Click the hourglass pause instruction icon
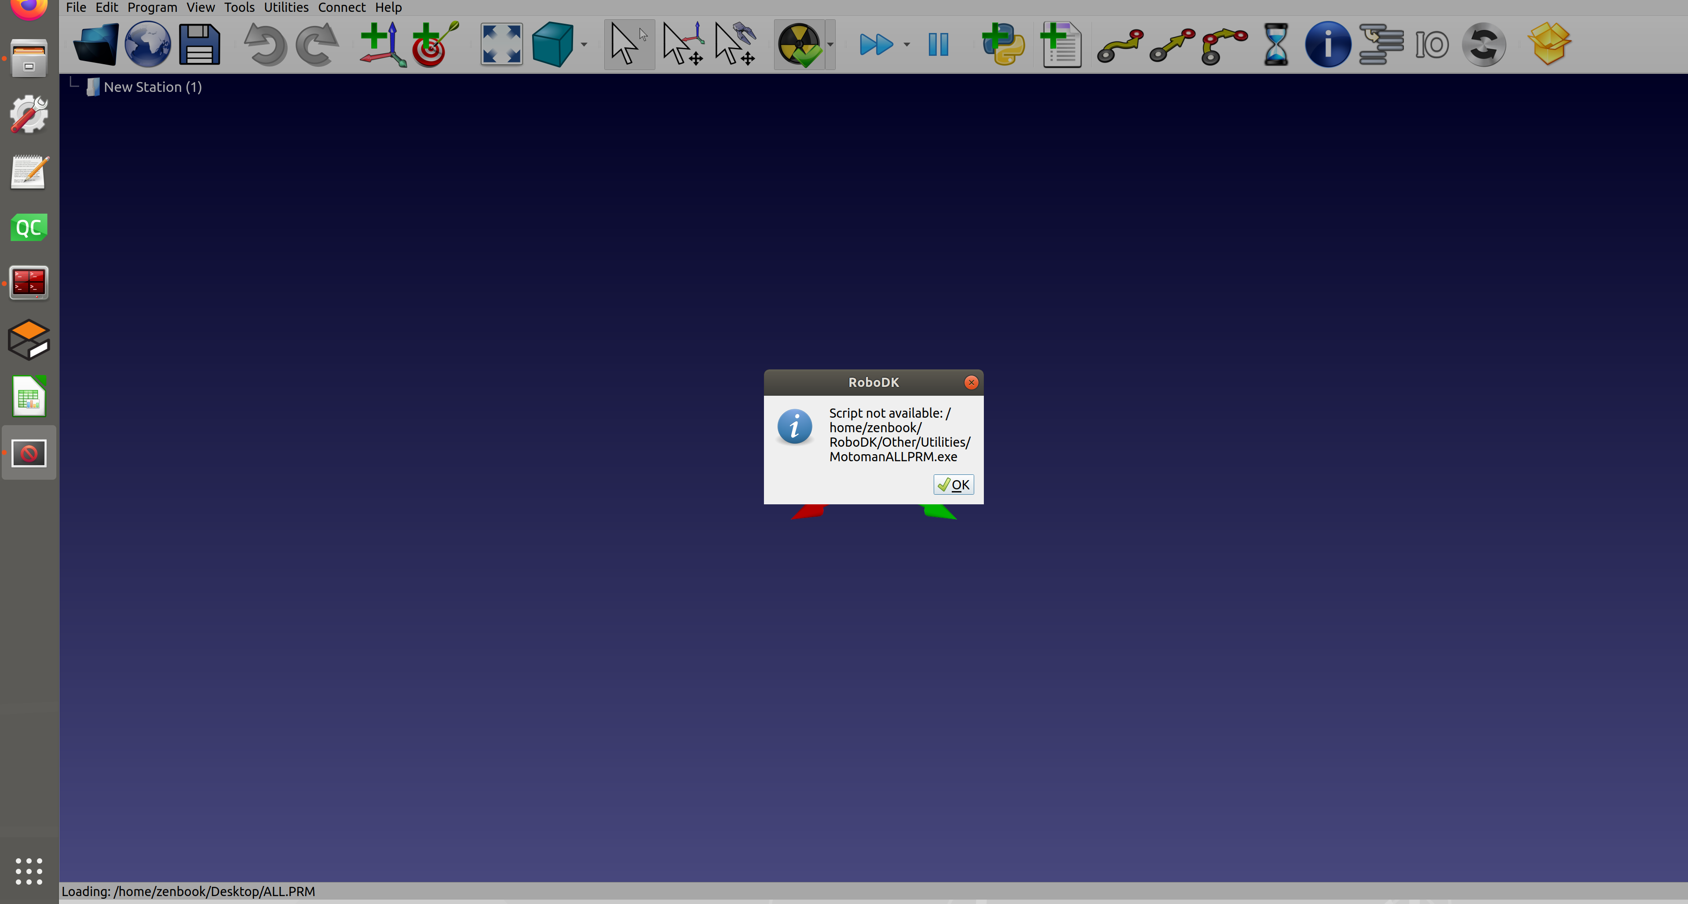This screenshot has height=904, width=1688. coord(1275,44)
